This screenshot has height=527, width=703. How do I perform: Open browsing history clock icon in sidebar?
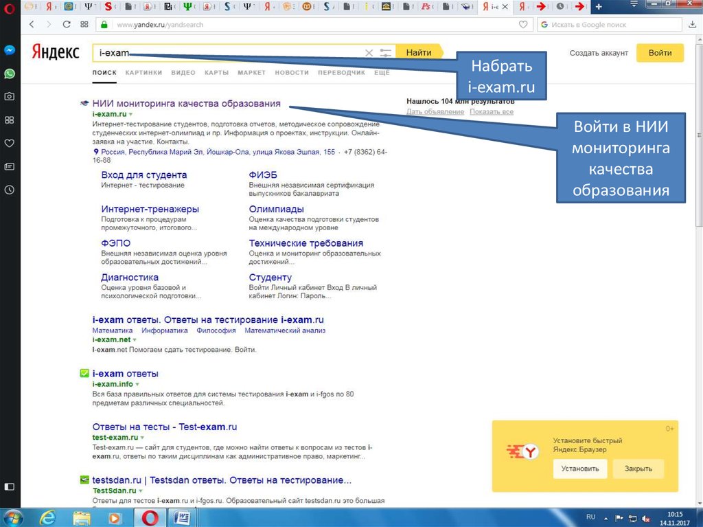coord(10,190)
